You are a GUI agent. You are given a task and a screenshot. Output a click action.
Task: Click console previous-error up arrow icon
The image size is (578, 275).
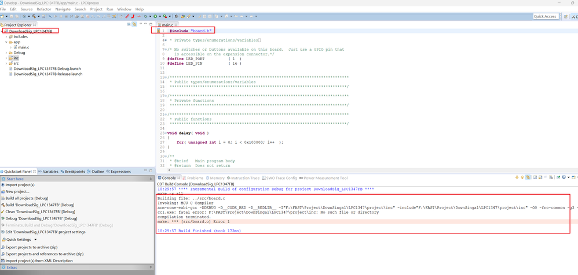coord(522,177)
